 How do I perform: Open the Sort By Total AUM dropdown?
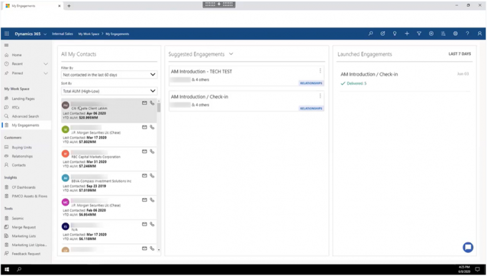(109, 91)
